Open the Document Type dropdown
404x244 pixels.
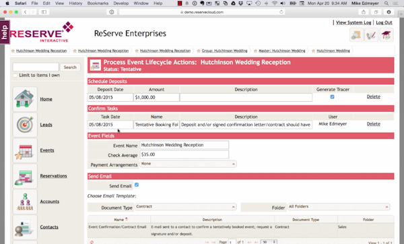186,207
